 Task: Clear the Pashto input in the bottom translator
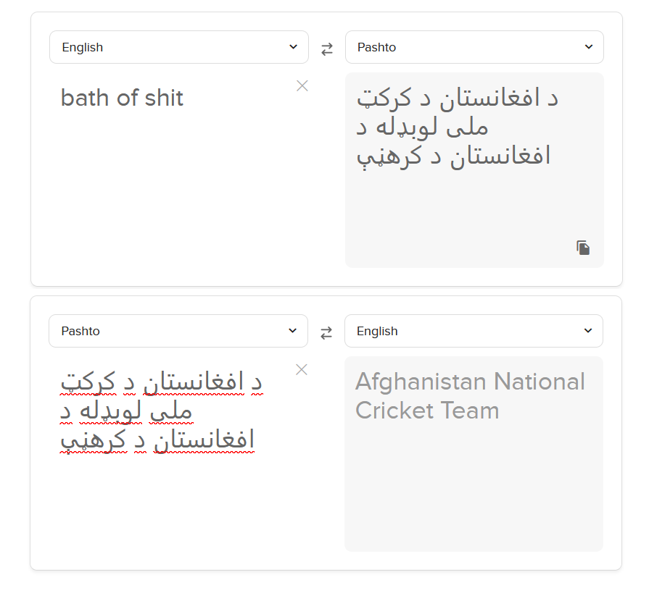click(x=302, y=369)
